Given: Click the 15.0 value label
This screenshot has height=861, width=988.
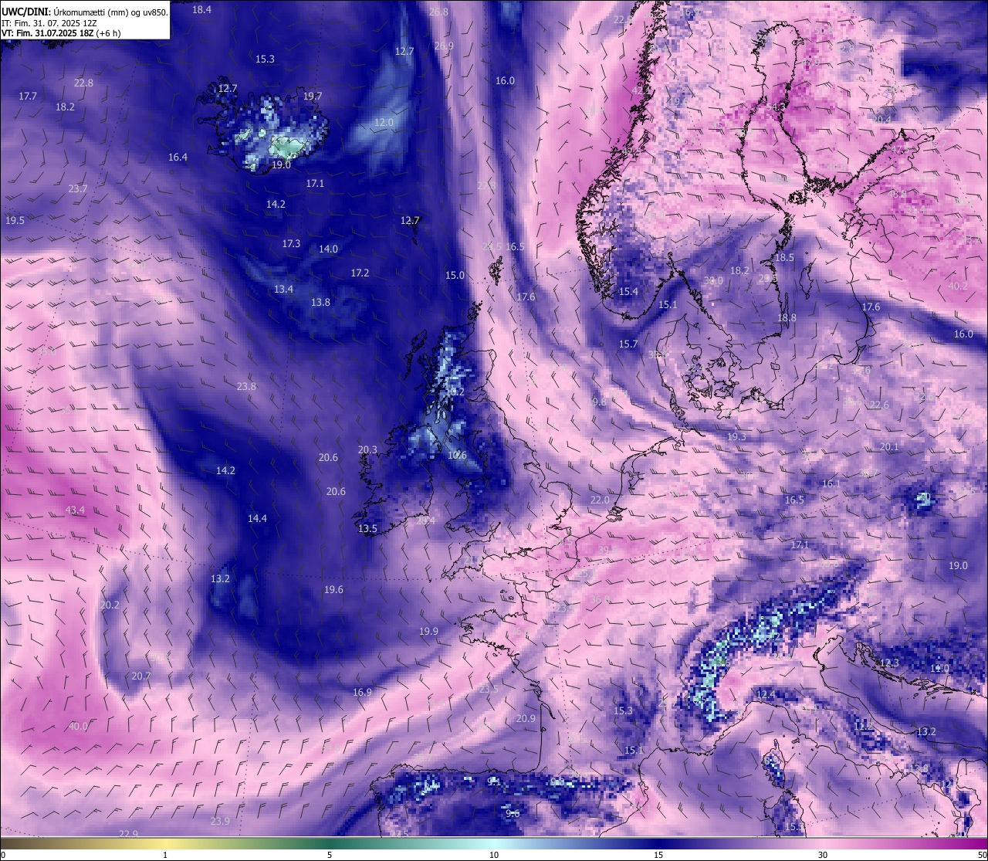Looking at the screenshot, I should pyautogui.click(x=455, y=275).
